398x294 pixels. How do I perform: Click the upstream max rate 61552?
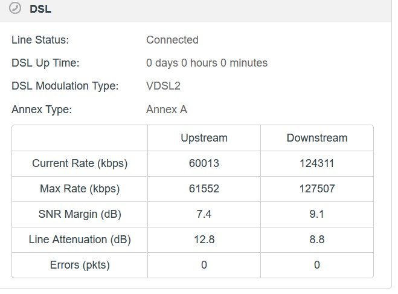(204, 189)
